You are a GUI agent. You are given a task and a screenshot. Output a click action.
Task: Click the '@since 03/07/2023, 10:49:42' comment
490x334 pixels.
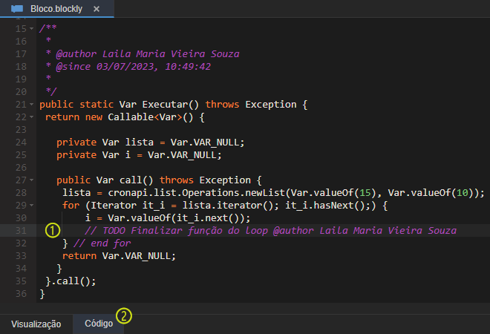pos(133,67)
